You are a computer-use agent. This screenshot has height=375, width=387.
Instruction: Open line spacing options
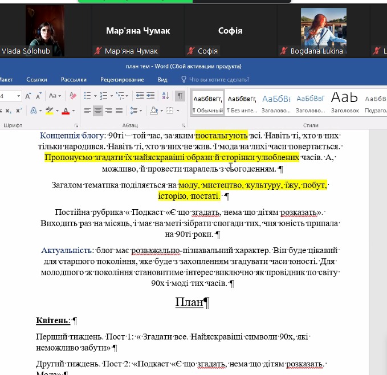[134, 111]
